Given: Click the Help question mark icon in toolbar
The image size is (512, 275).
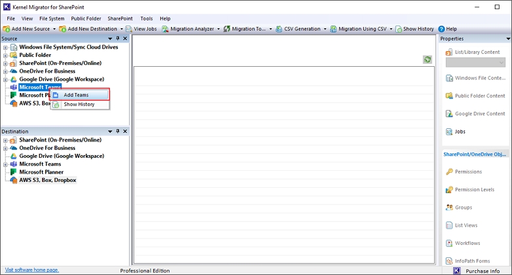Looking at the screenshot, I should (441, 29).
